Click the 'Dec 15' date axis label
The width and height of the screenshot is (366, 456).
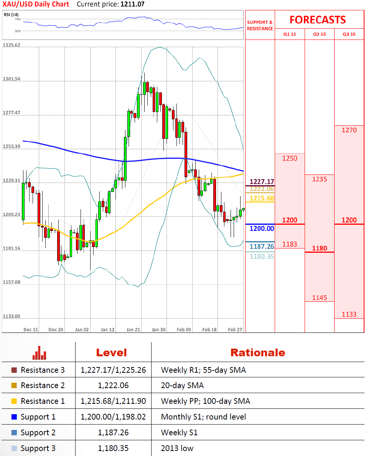pos(31,329)
